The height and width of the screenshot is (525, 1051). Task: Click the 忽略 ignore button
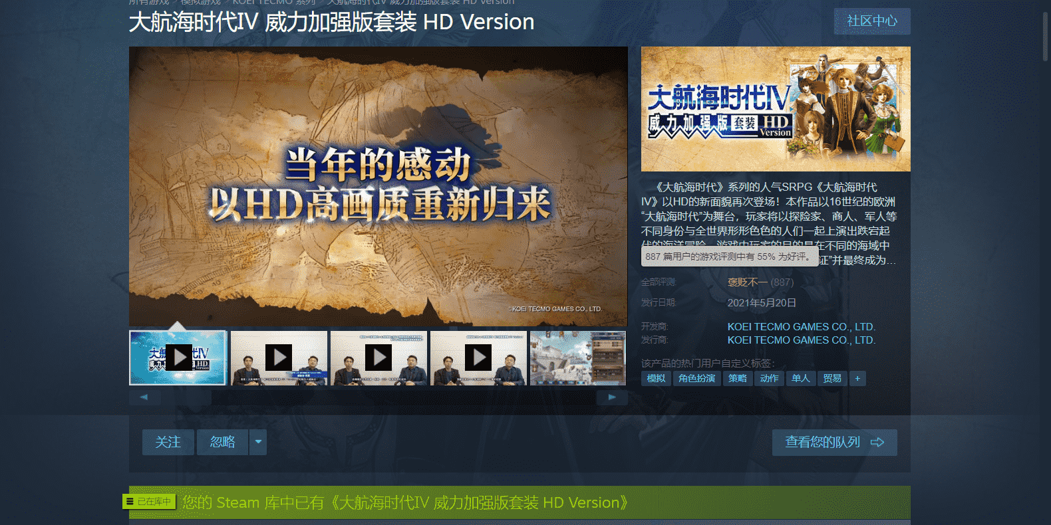click(x=223, y=442)
